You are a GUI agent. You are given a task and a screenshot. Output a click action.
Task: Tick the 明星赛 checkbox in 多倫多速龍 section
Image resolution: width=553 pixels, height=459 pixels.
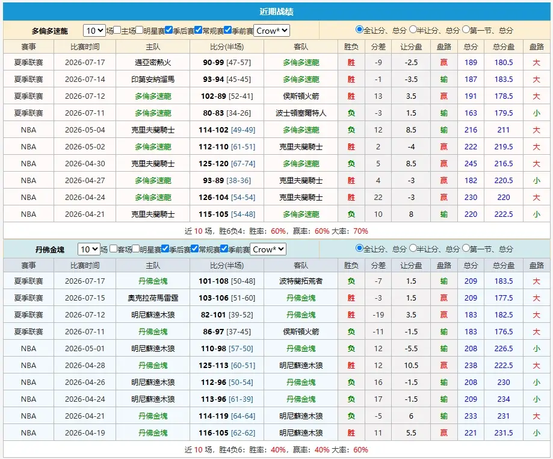[x=140, y=30]
